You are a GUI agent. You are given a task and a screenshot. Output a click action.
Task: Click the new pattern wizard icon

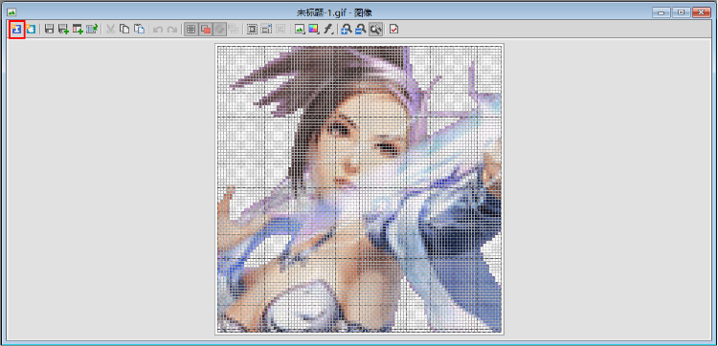[x=17, y=30]
